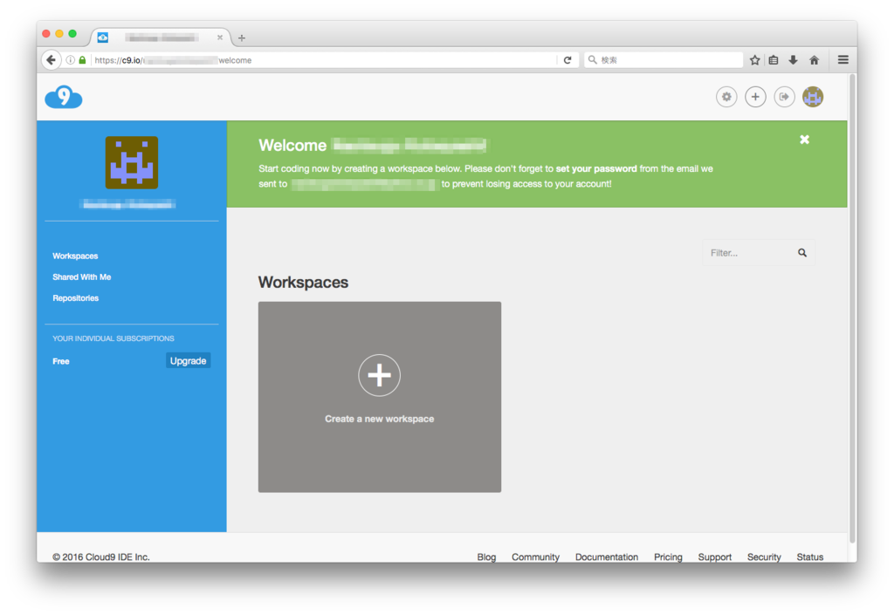Click the Create a new workspace card
The height and width of the screenshot is (615, 894).
(x=380, y=397)
